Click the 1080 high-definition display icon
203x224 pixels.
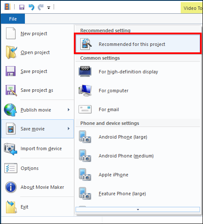coord(85,71)
